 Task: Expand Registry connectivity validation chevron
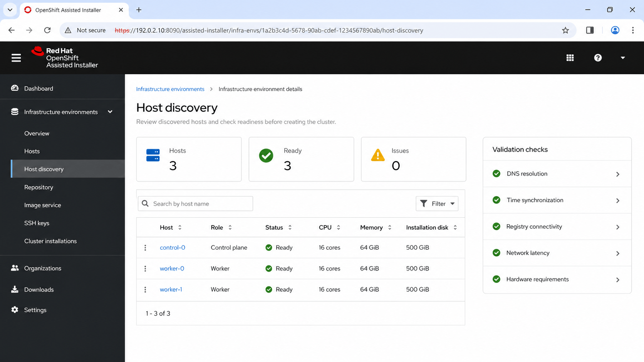click(618, 227)
